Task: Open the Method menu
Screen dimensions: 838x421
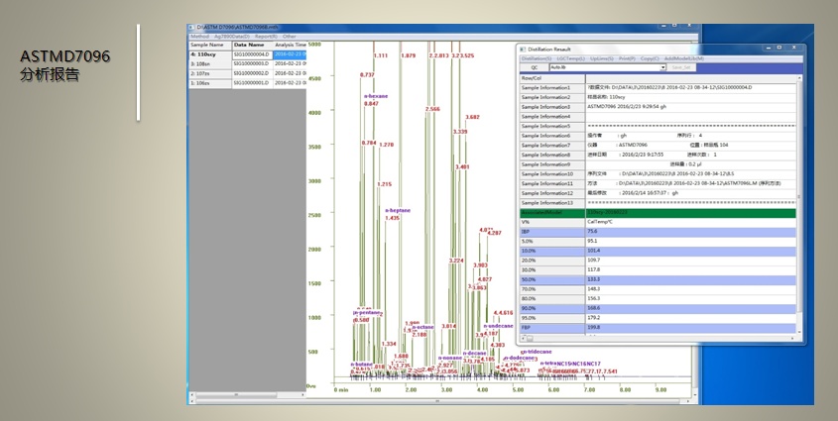Action: point(199,36)
